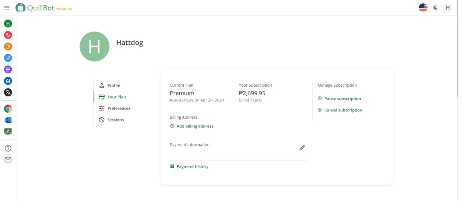Click the Current Plan label
461x201 pixels.
point(181,85)
